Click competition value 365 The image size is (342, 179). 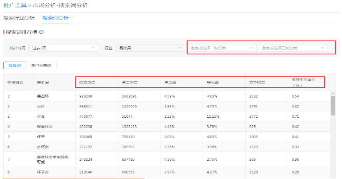[252, 160]
